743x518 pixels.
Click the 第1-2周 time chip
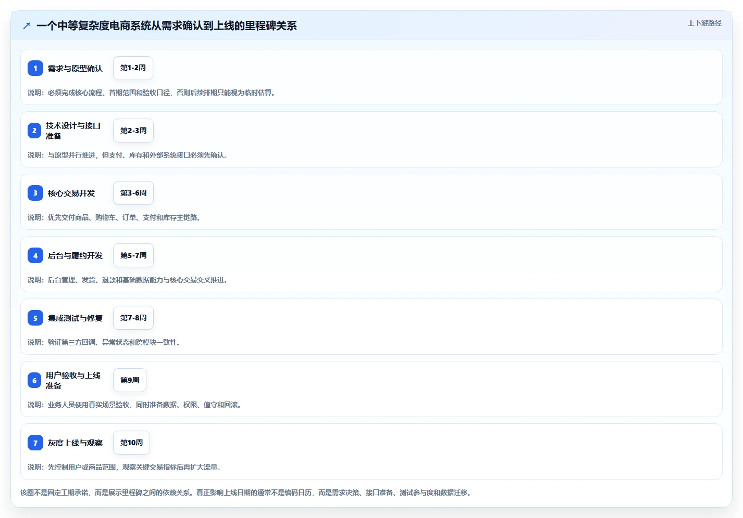pos(133,68)
